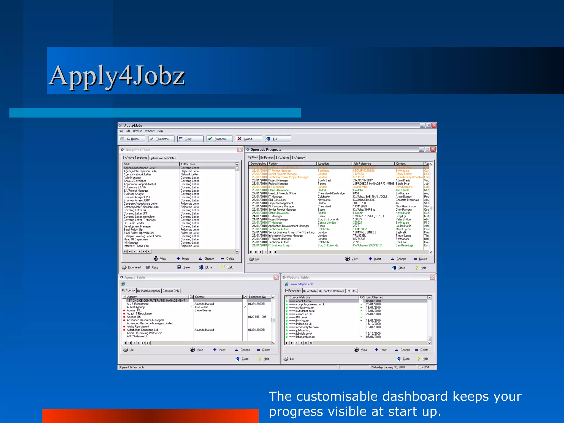The image size is (564, 423).
Task: Click List printer button in Website Table
Action: click(x=289, y=359)
